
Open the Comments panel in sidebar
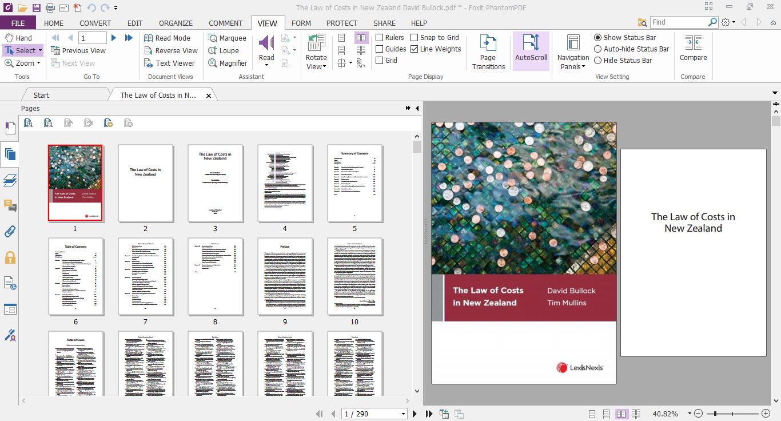point(10,206)
